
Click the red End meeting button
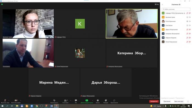[x=154, y=101]
